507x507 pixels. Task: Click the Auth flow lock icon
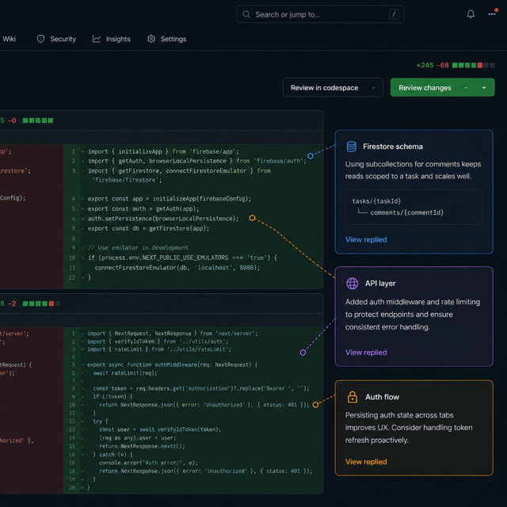[x=352, y=397]
